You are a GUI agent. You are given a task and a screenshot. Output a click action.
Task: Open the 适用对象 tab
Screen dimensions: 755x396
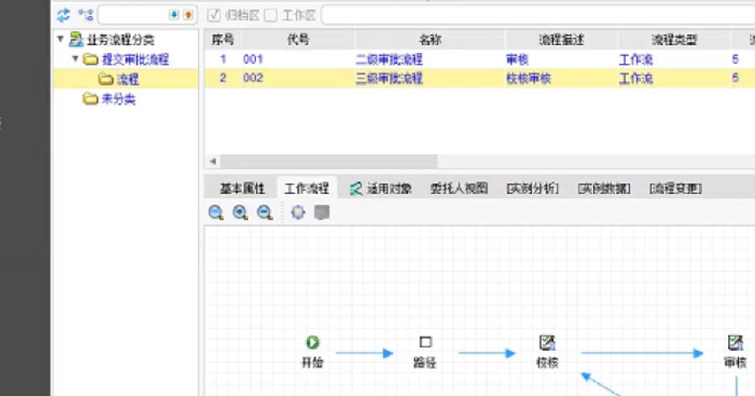coord(382,188)
